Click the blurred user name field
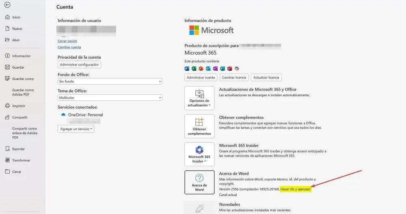 86,31
